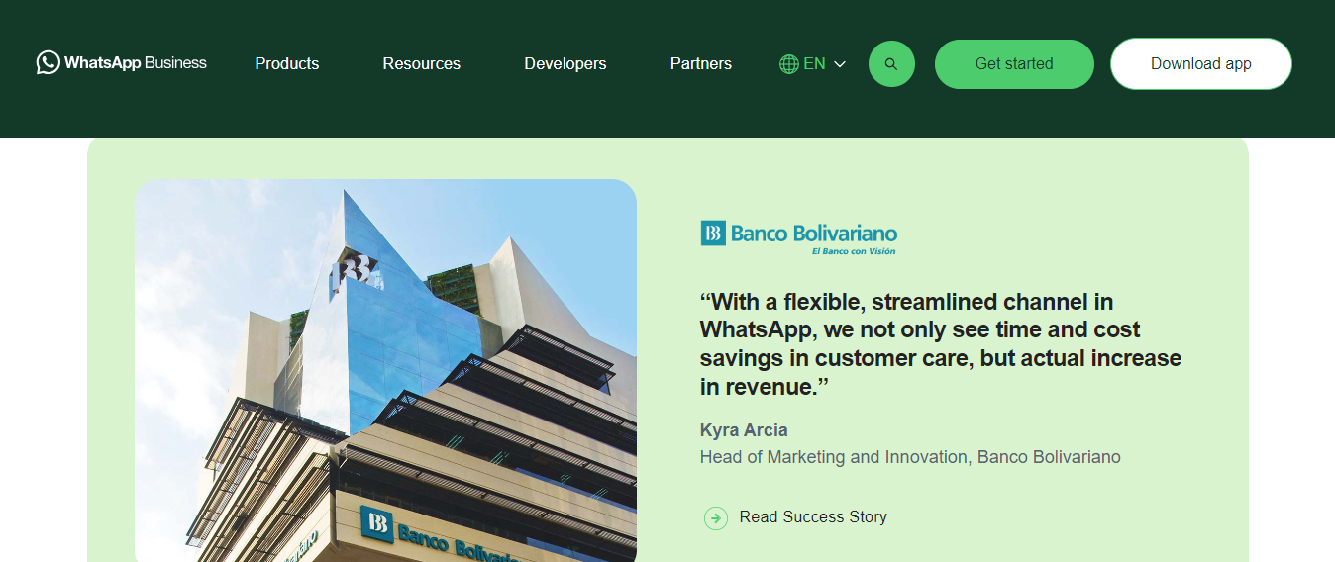The width and height of the screenshot is (1335, 562).
Task: Click the customer quote about WhatsApp channel
Action: pos(941,343)
